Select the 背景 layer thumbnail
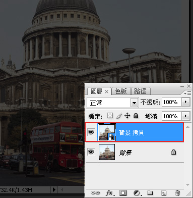This screenshot has height=198, width=193. click(x=107, y=152)
